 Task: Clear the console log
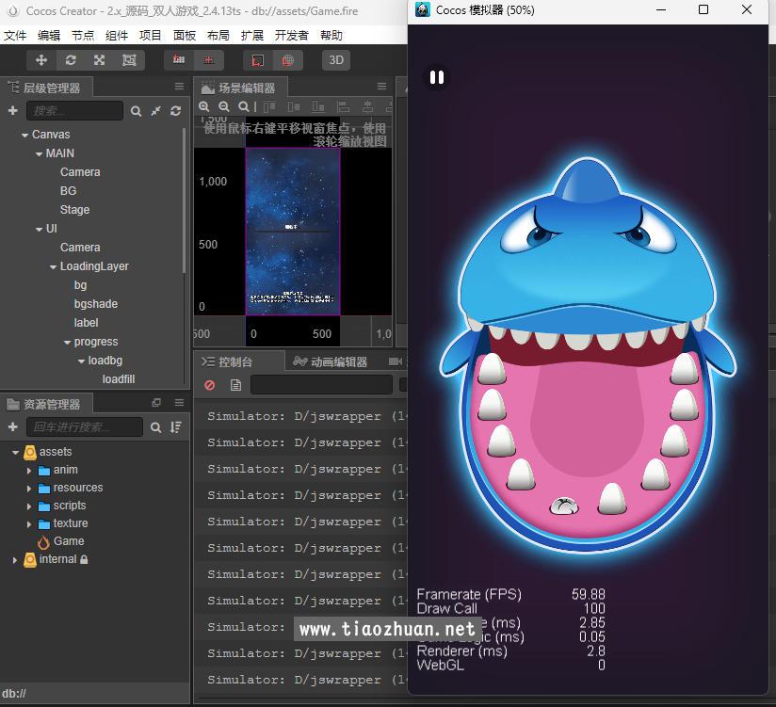(210, 385)
